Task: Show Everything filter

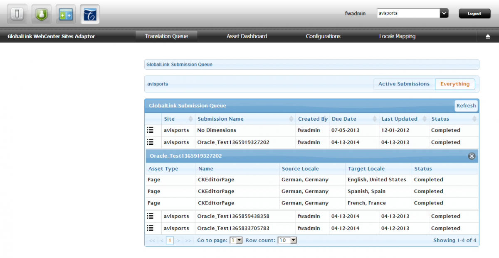Action: click(x=455, y=84)
